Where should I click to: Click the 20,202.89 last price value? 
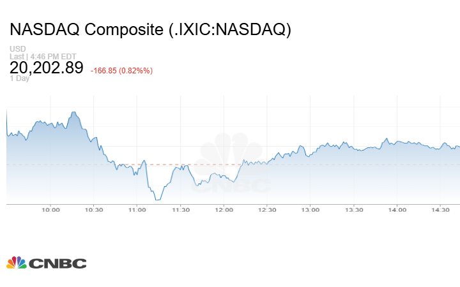coord(46,68)
